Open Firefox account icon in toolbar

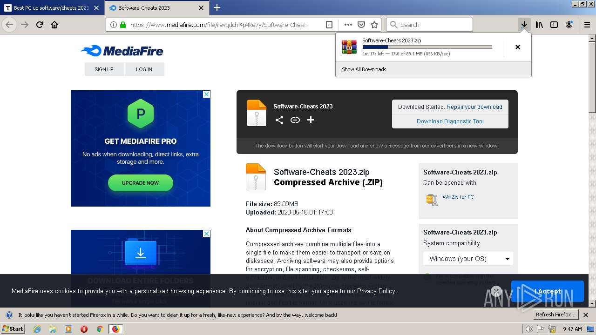[569, 25]
